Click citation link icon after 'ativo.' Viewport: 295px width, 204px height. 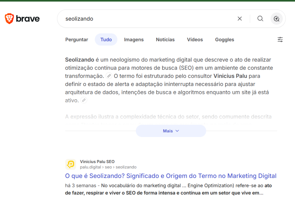pos(84,100)
